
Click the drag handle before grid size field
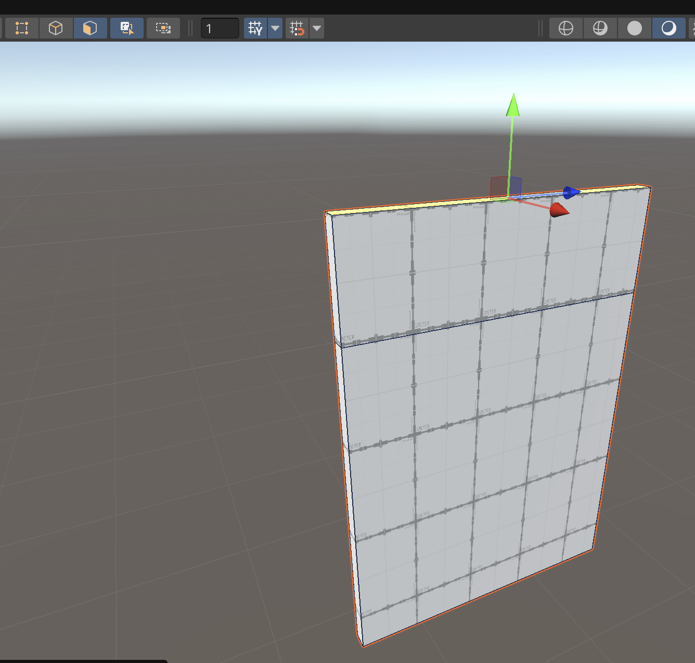190,28
